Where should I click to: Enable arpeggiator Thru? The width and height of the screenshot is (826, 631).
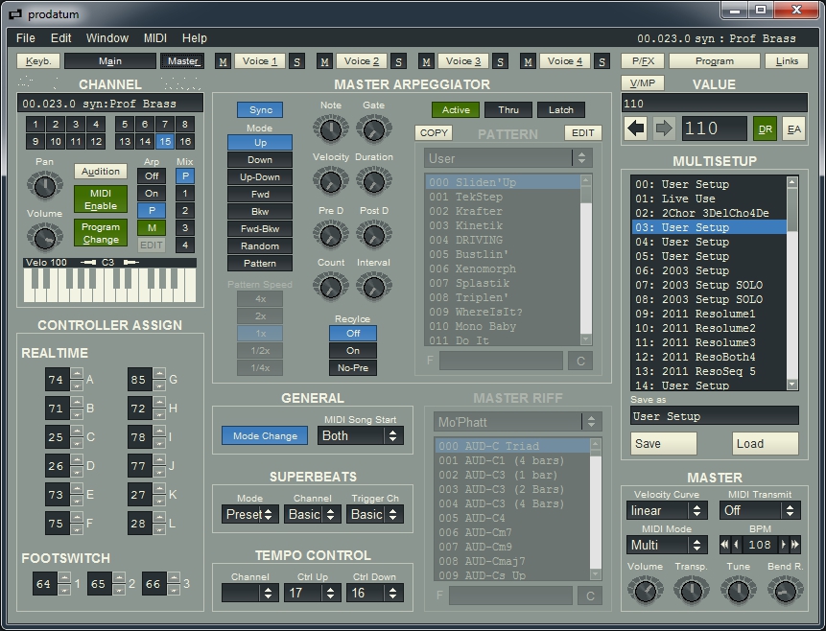(x=508, y=109)
